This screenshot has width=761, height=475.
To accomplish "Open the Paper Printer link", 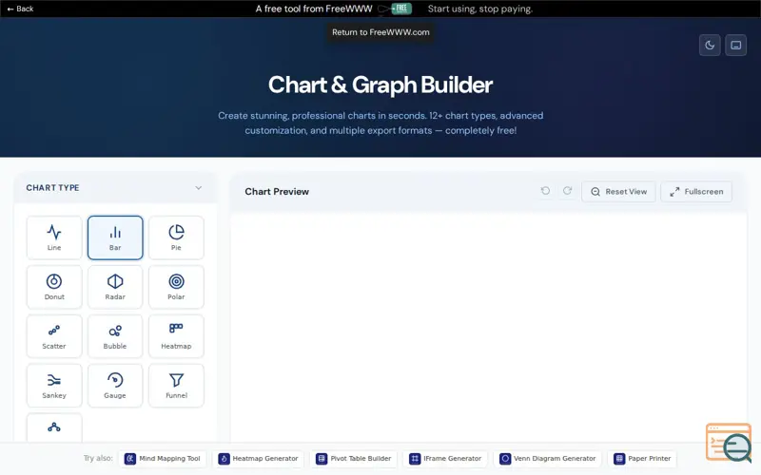I will [x=642, y=459].
